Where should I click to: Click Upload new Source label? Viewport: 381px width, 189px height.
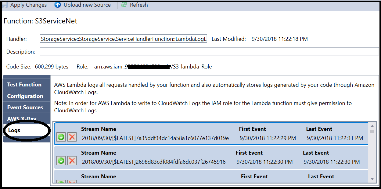(87, 5)
